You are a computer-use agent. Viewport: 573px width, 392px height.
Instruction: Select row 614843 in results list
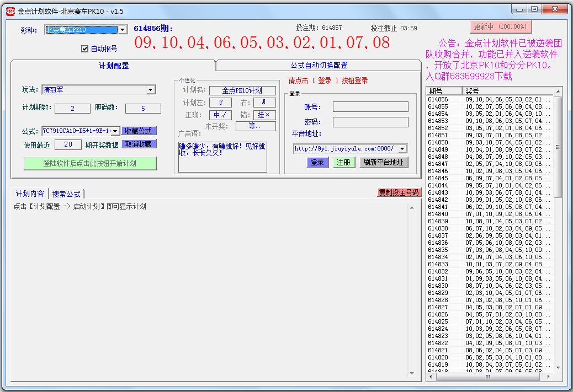click(x=490, y=192)
